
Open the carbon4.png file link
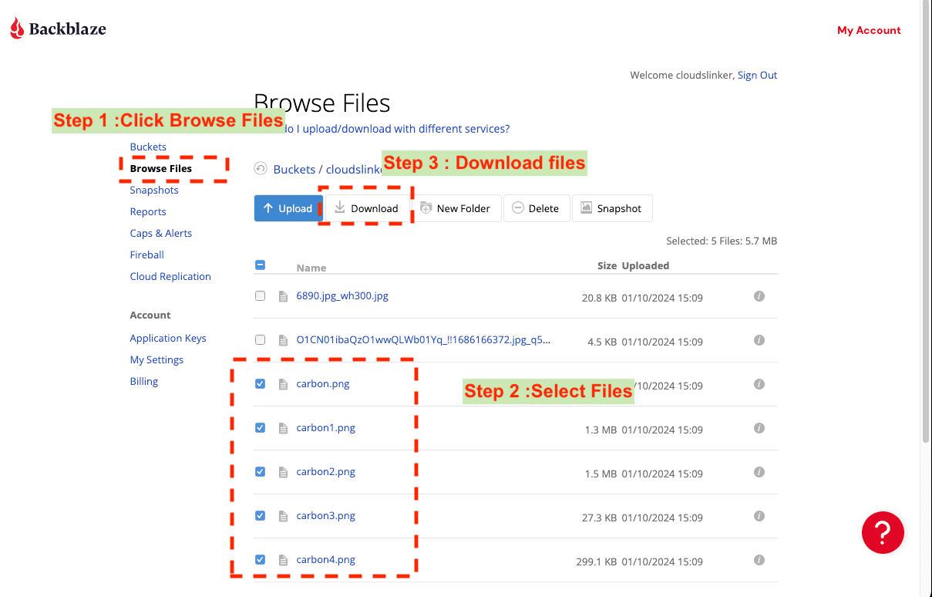click(326, 559)
